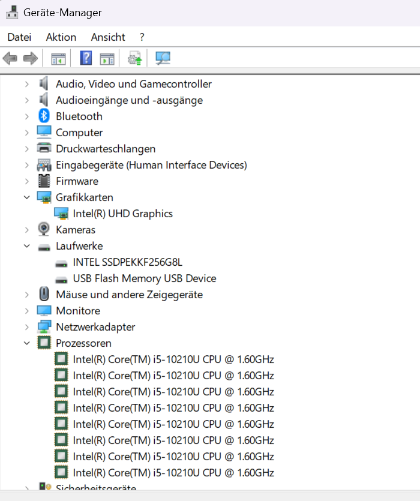Open the Ansicht menu

coord(108,37)
